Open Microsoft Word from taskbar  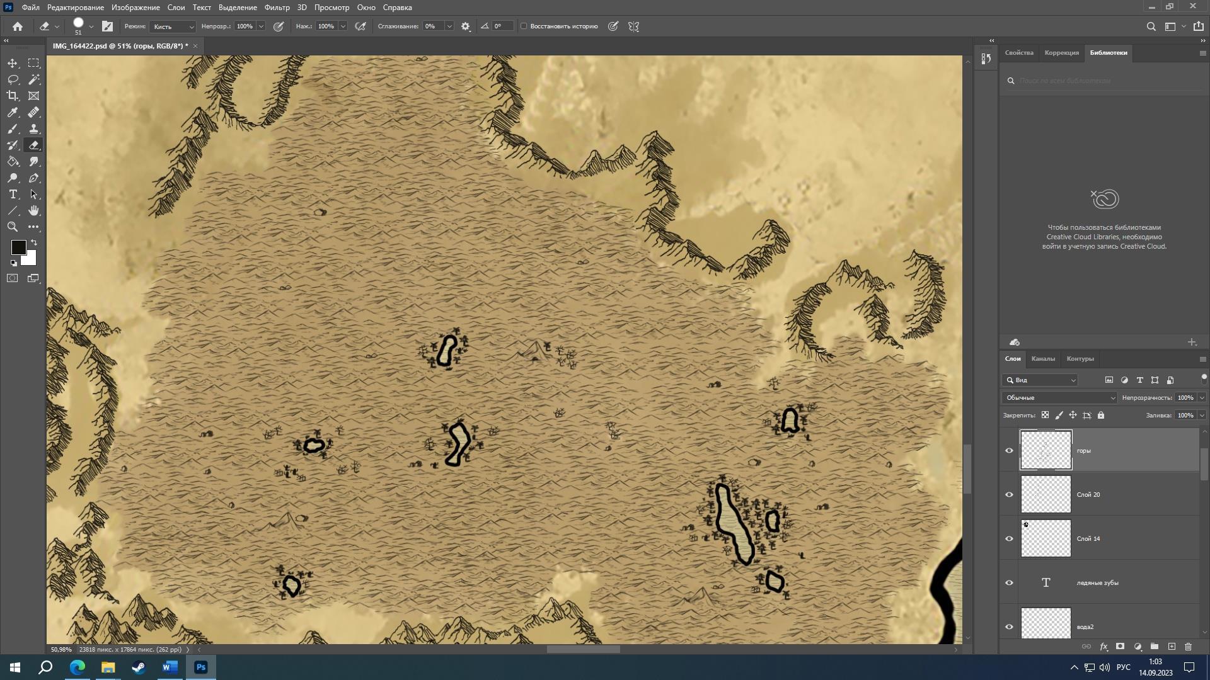coord(170,667)
